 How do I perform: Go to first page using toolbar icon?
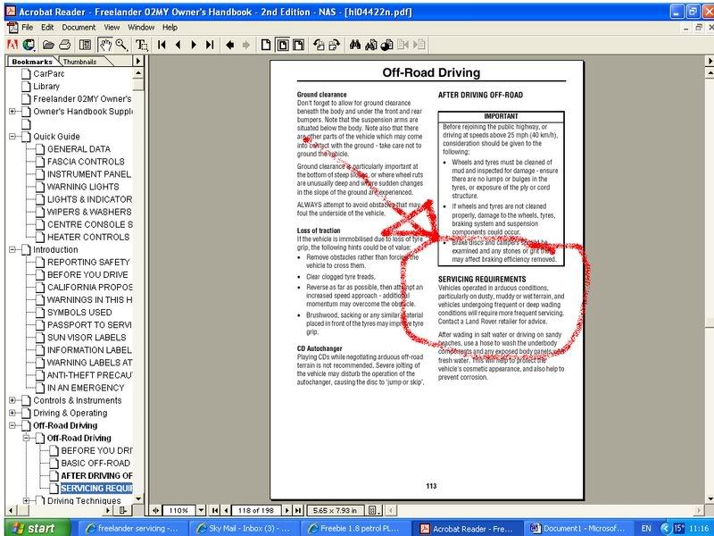[162, 45]
